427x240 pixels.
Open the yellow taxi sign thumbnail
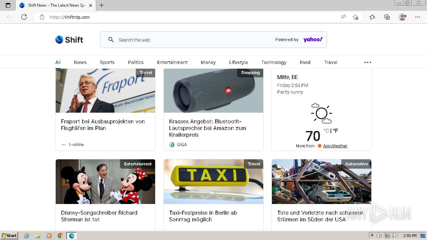pyautogui.click(x=213, y=182)
